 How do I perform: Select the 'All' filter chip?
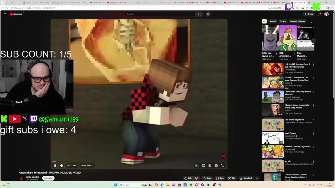[264, 21]
